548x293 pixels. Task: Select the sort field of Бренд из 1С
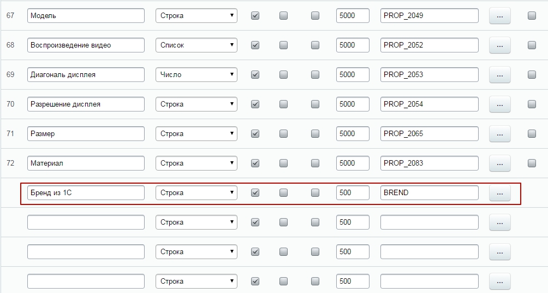(353, 193)
